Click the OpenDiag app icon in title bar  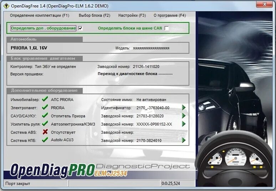tap(6, 6)
